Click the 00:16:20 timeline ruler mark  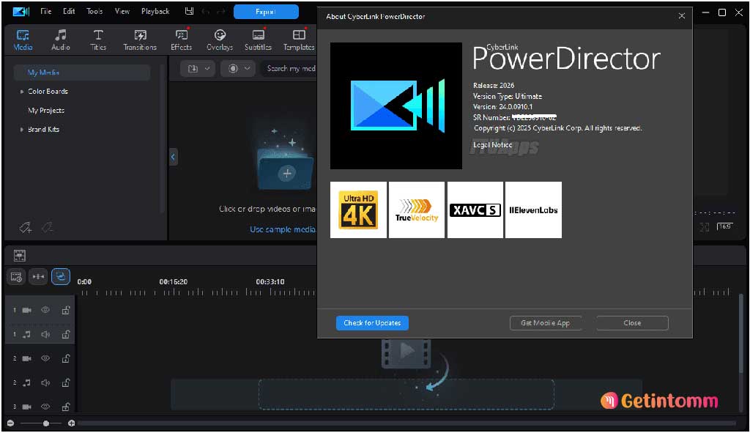pyautogui.click(x=173, y=282)
